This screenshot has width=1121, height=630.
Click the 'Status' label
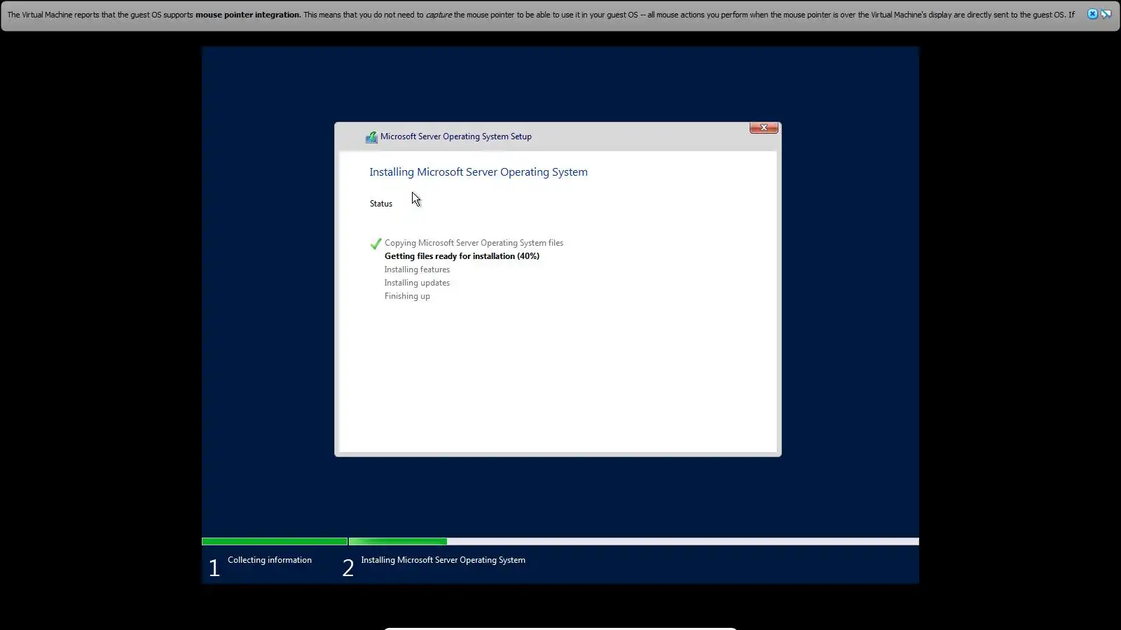[x=381, y=204]
